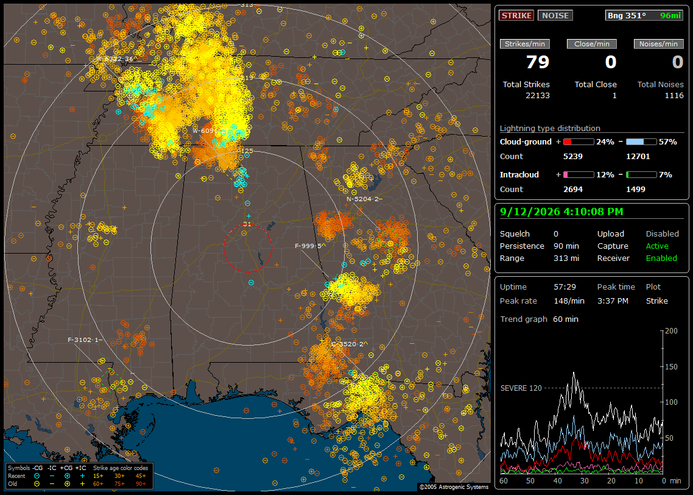The height and width of the screenshot is (495, 693).
Task: Click storm cell label F-3102-1
Action: tap(85, 340)
